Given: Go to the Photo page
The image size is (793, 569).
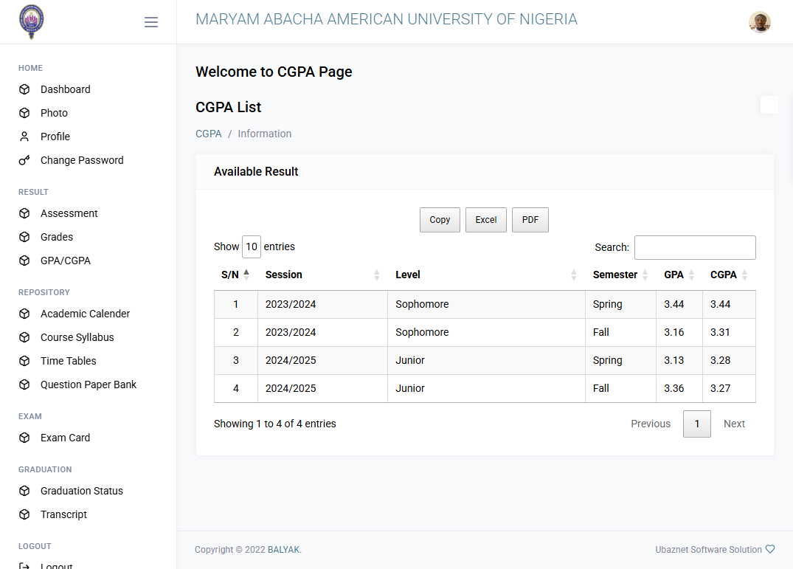Looking at the screenshot, I should tap(54, 113).
